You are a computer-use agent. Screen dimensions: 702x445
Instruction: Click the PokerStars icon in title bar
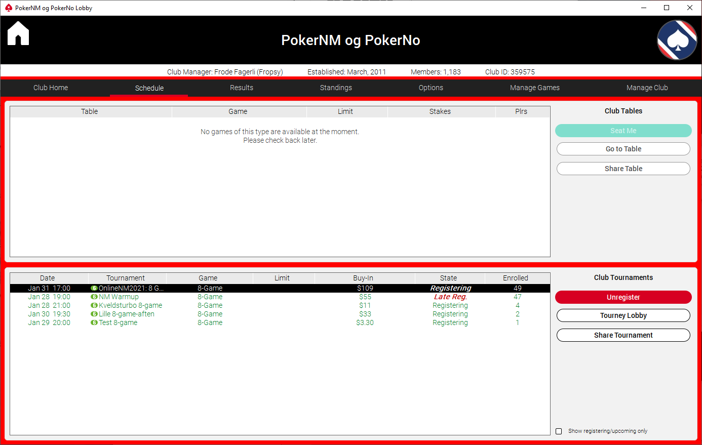tap(8, 8)
